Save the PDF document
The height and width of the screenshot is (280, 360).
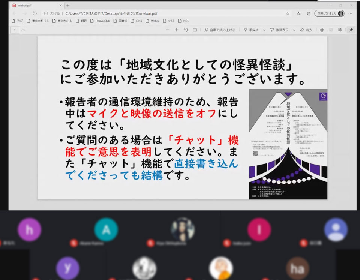coord(331,30)
